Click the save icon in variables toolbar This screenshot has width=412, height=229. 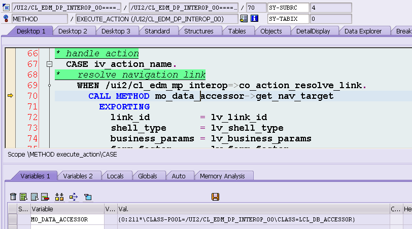tap(215, 197)
